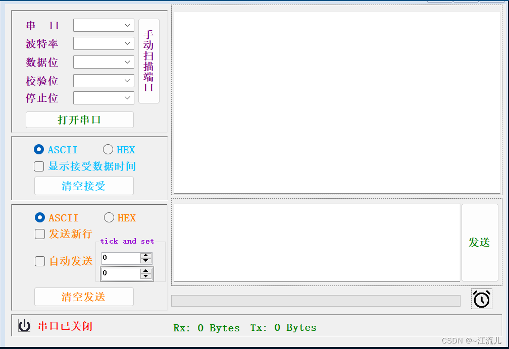
Task: Open the 停止位 stop bits dropdown
Action: click(x=104, y=98)
